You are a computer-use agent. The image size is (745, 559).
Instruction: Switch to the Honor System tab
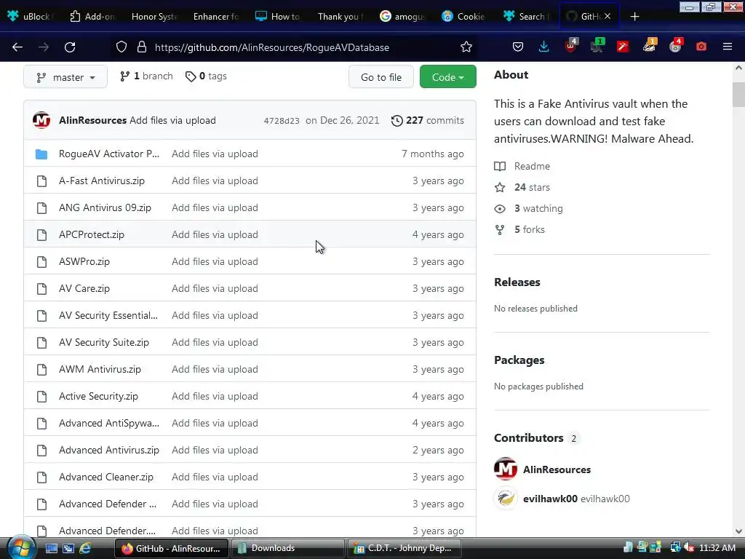tap(153, 17)
